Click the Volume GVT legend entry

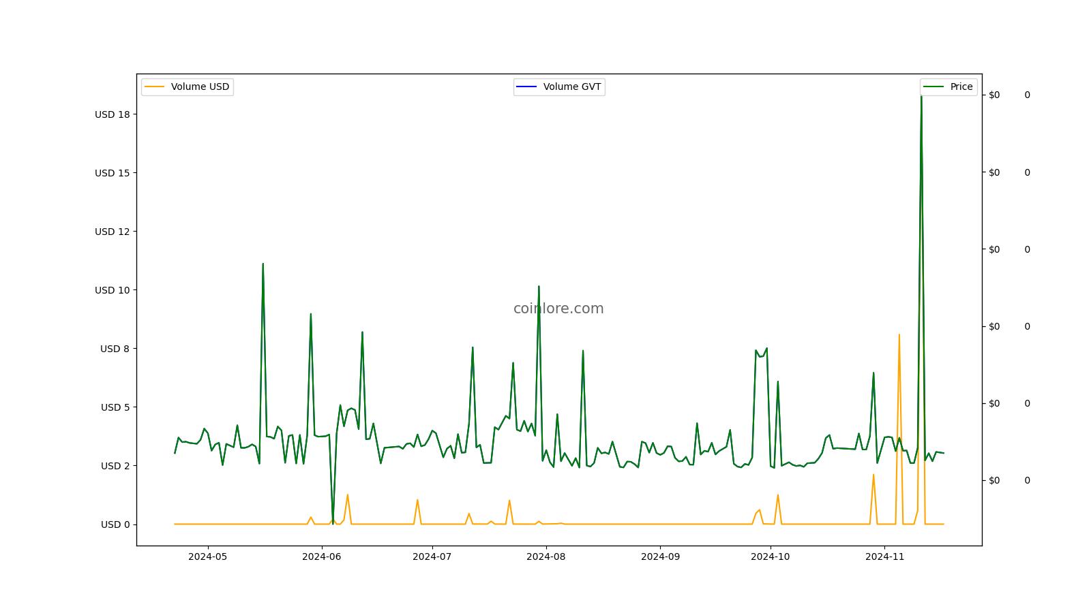(x=559, y=87)
